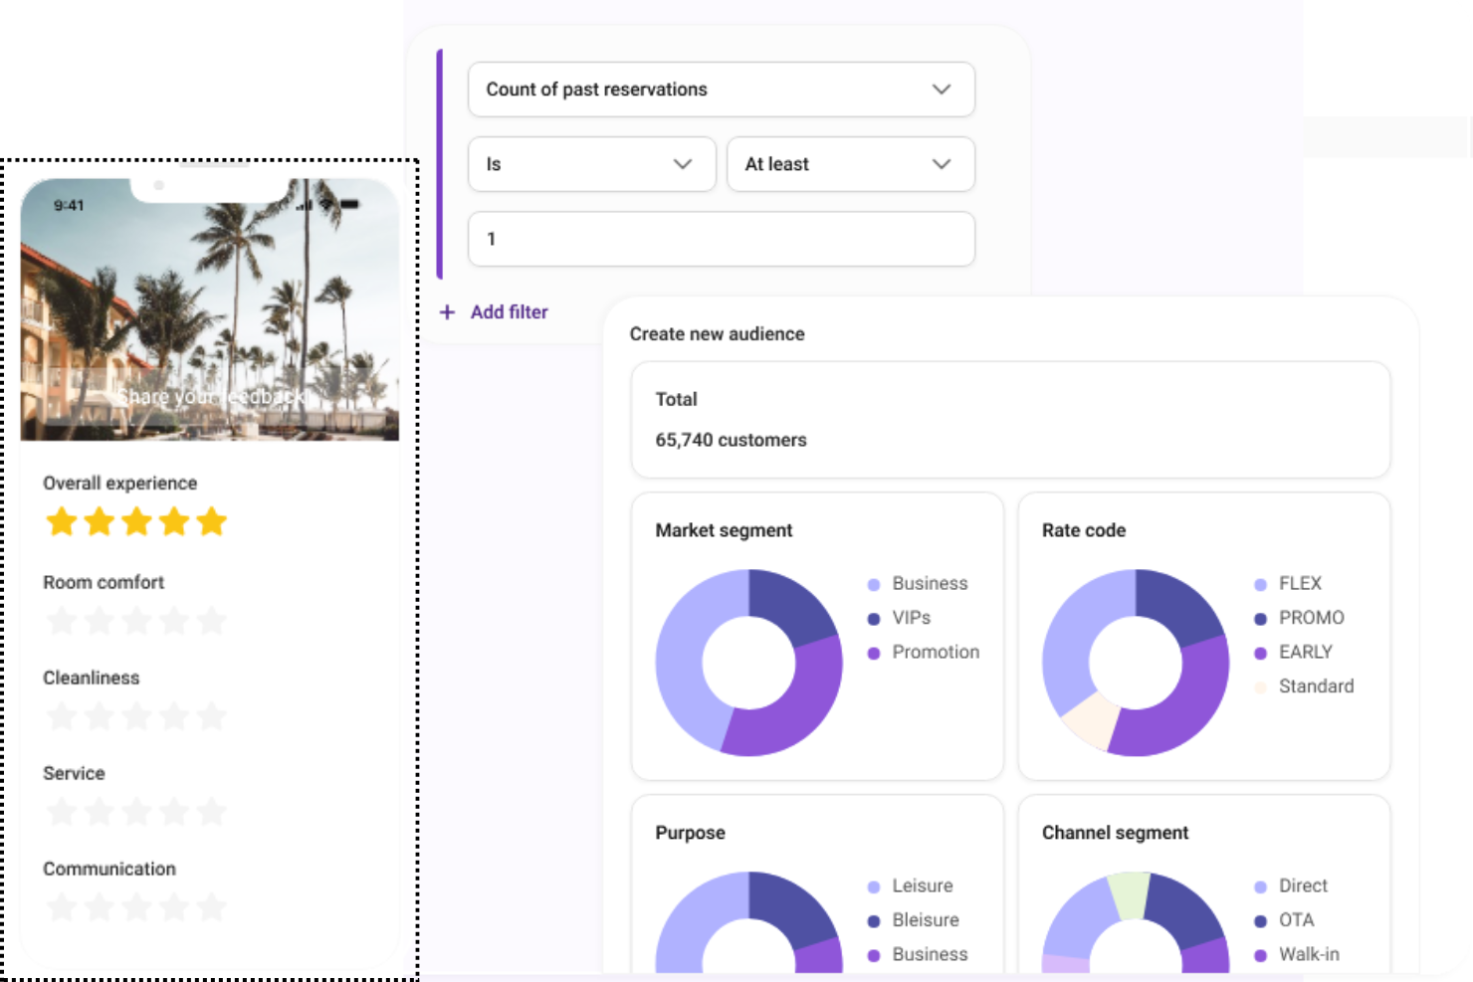Click the Bleisure legend entry in Purpose
The height and width of the screenshot is (982, 1473).
pyautogui.click(x=914, y=920)
